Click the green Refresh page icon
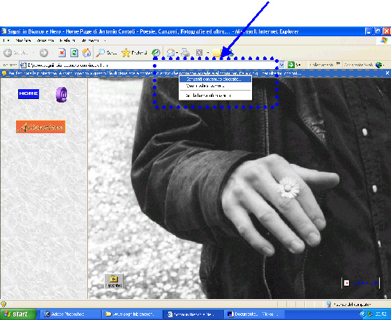 pos(74,53)
